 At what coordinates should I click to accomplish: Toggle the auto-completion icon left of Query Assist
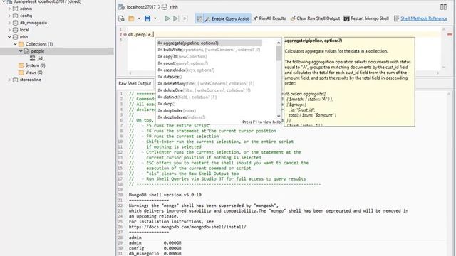(199, 18)
